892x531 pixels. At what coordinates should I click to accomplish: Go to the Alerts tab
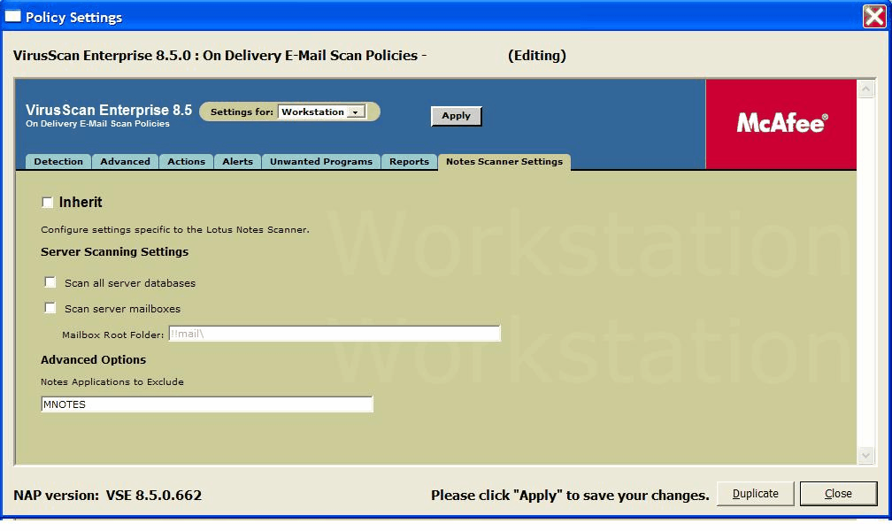[237, 161]
